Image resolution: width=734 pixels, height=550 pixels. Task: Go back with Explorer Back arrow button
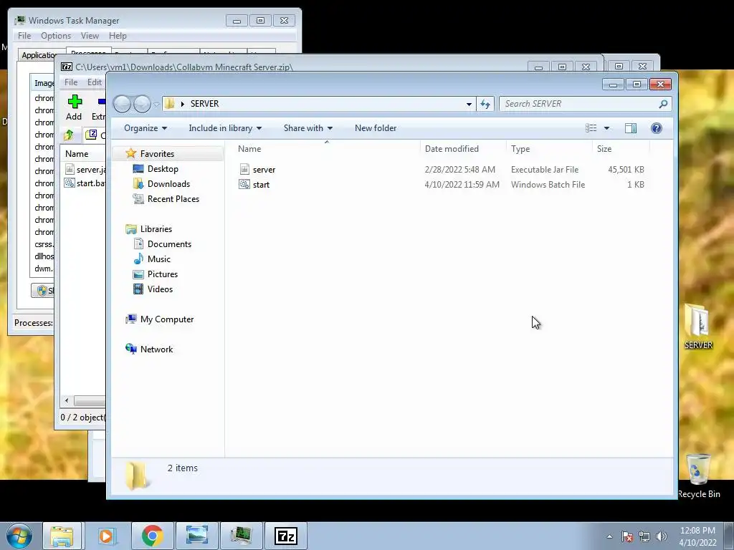pos(122,104)
